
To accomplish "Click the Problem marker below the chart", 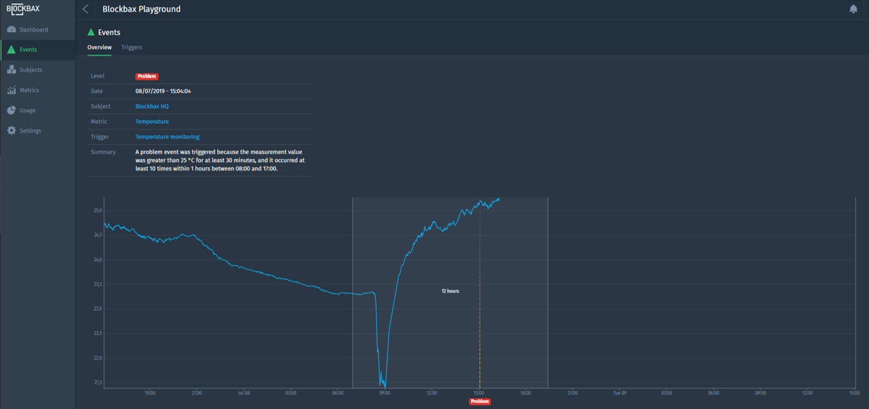I will pyautogui.click(x=479, y=402).
